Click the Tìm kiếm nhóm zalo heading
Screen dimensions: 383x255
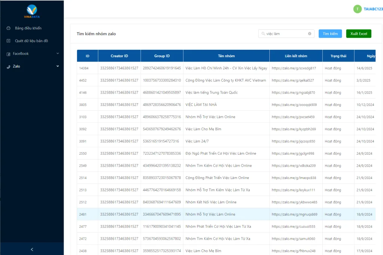(96, 34)
